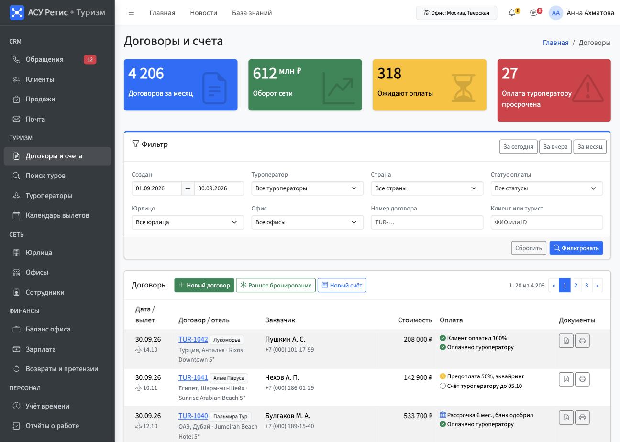620x442 pixels.
Task: Open contract link TUR-1042
Action: click(193, 339)
